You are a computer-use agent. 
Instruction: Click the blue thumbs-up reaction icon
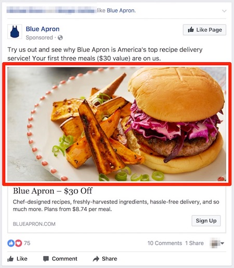point(11,243)
